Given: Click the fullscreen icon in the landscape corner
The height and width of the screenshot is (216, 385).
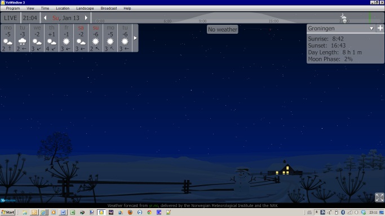Looking at the screenshot, I should point(379,197).
